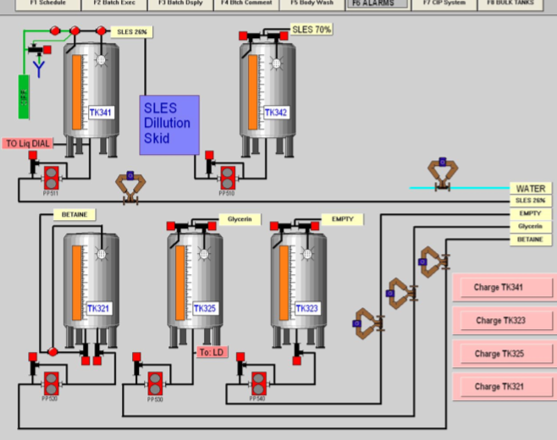Open the F7 CIP System tab

tap(444, 3)
